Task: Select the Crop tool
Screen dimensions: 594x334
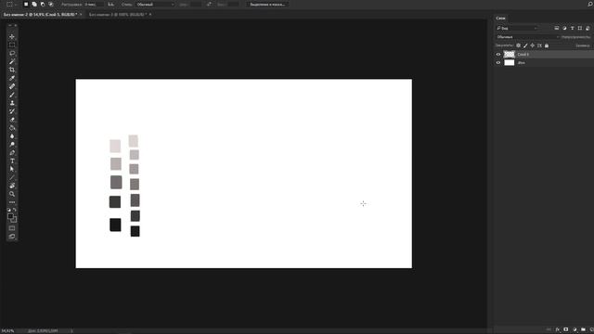Action: [x=12, y=71]
